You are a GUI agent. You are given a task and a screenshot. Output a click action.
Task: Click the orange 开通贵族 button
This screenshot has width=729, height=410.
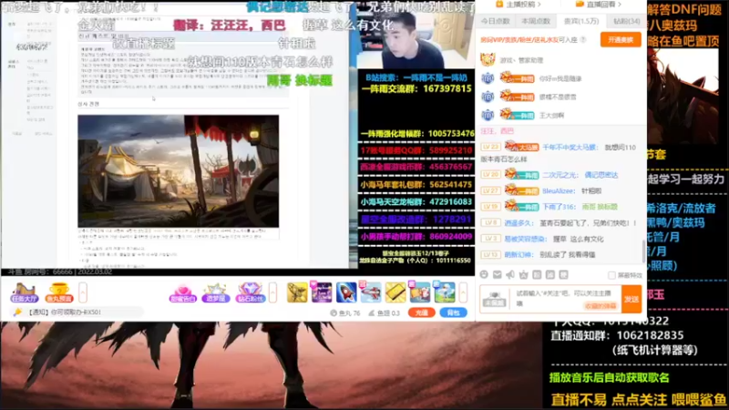pos(621,40)
